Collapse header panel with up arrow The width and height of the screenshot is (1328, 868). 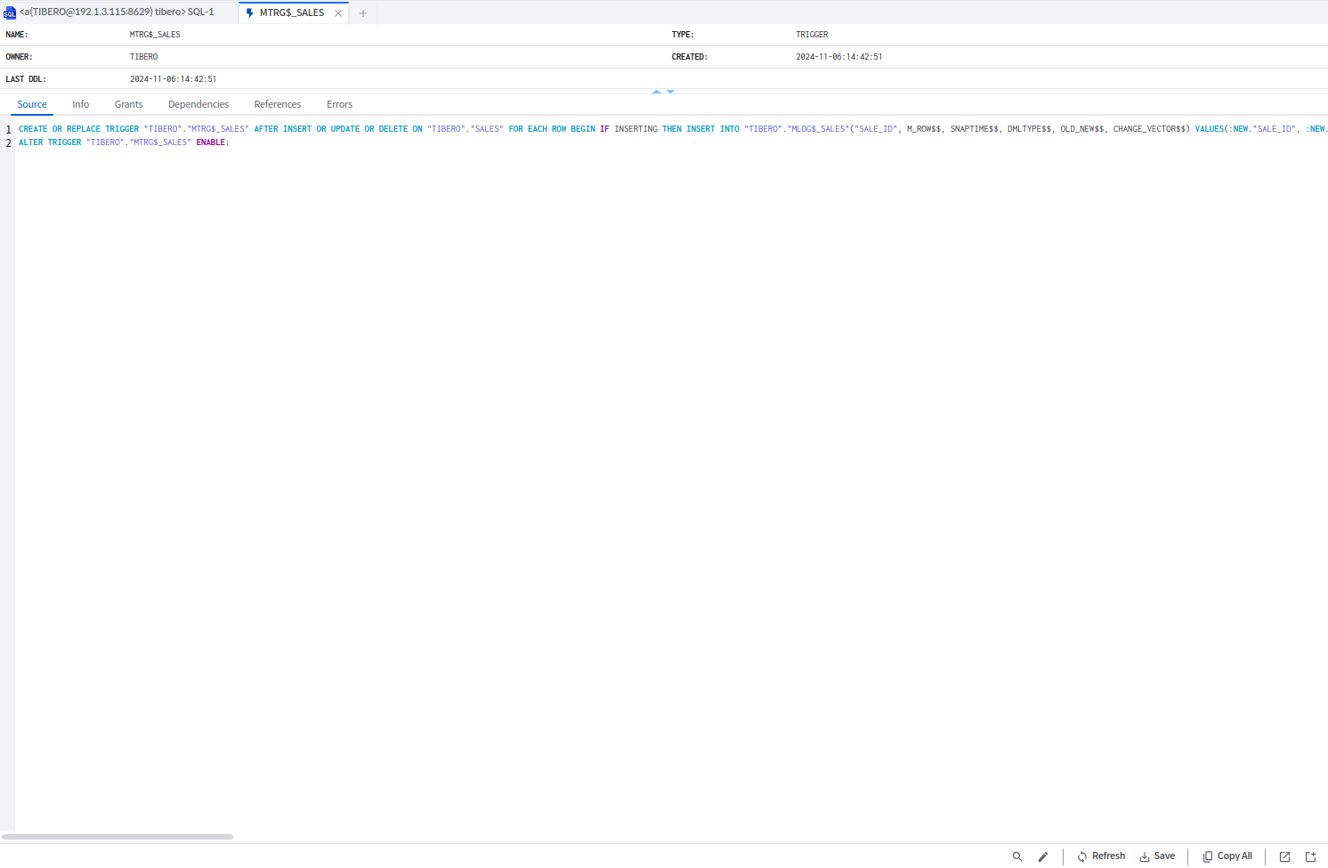[x=657, y=92]
